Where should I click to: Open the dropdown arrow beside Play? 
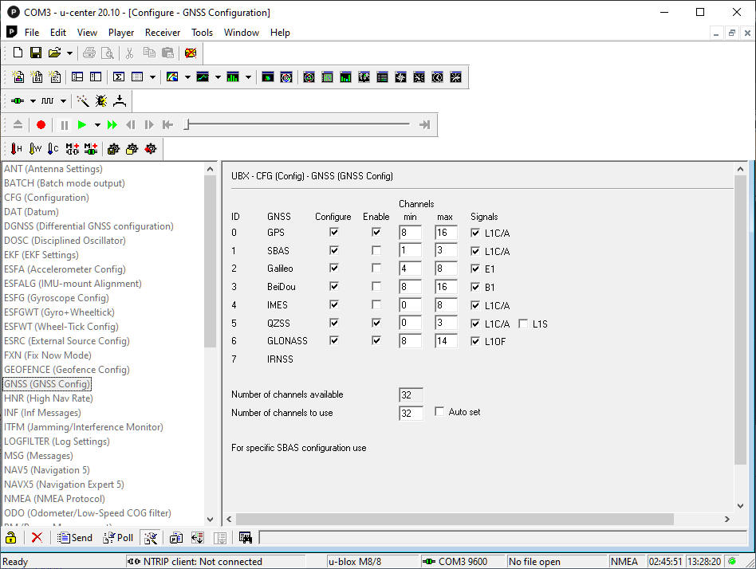97,125
